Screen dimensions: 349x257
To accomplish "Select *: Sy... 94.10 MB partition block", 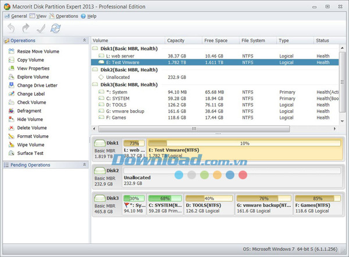I will pyautogui.click(x=134, y=204).
